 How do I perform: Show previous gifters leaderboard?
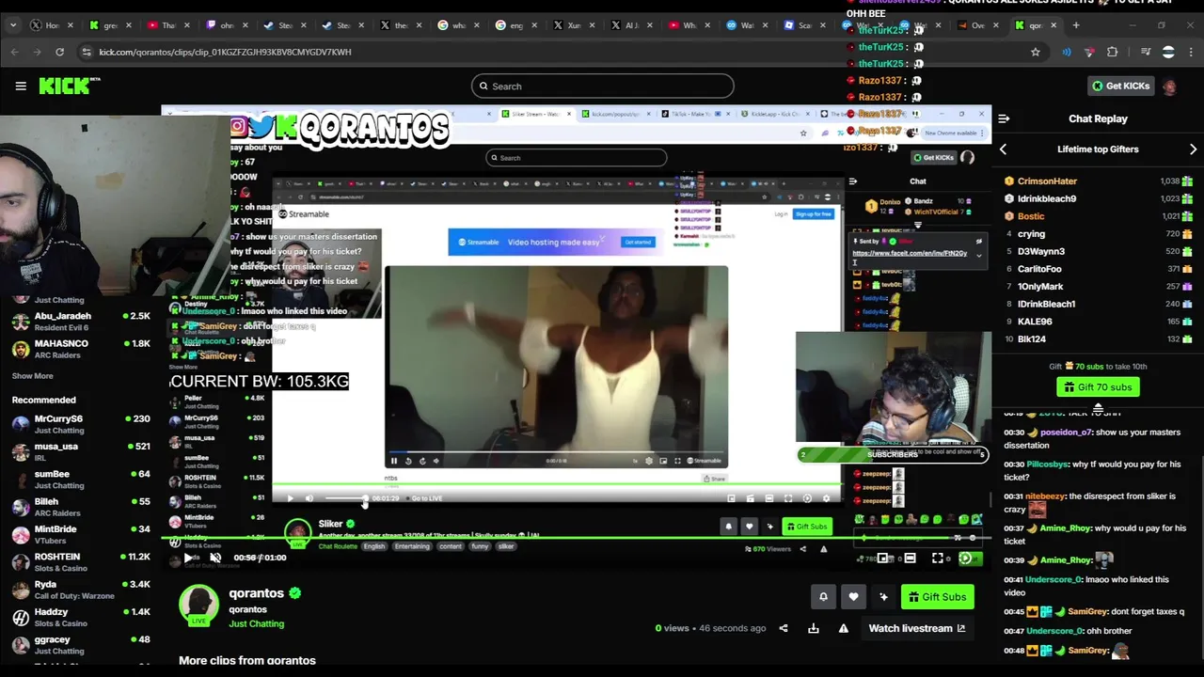tap(1003, 150)
